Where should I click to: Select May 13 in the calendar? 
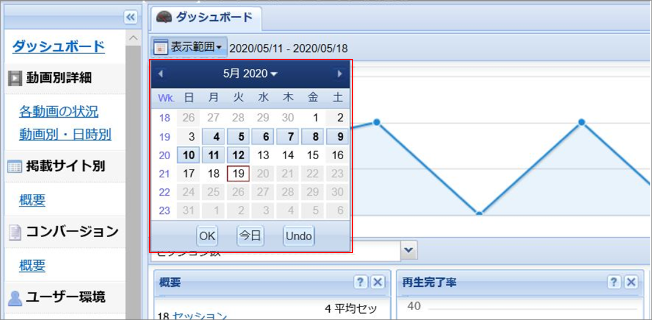tap(263, 155)
